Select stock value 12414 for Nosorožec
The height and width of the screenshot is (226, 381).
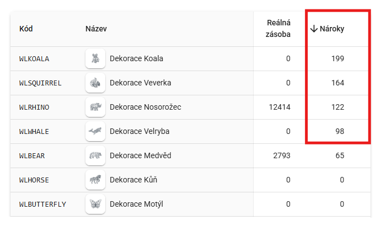(280, 107)
